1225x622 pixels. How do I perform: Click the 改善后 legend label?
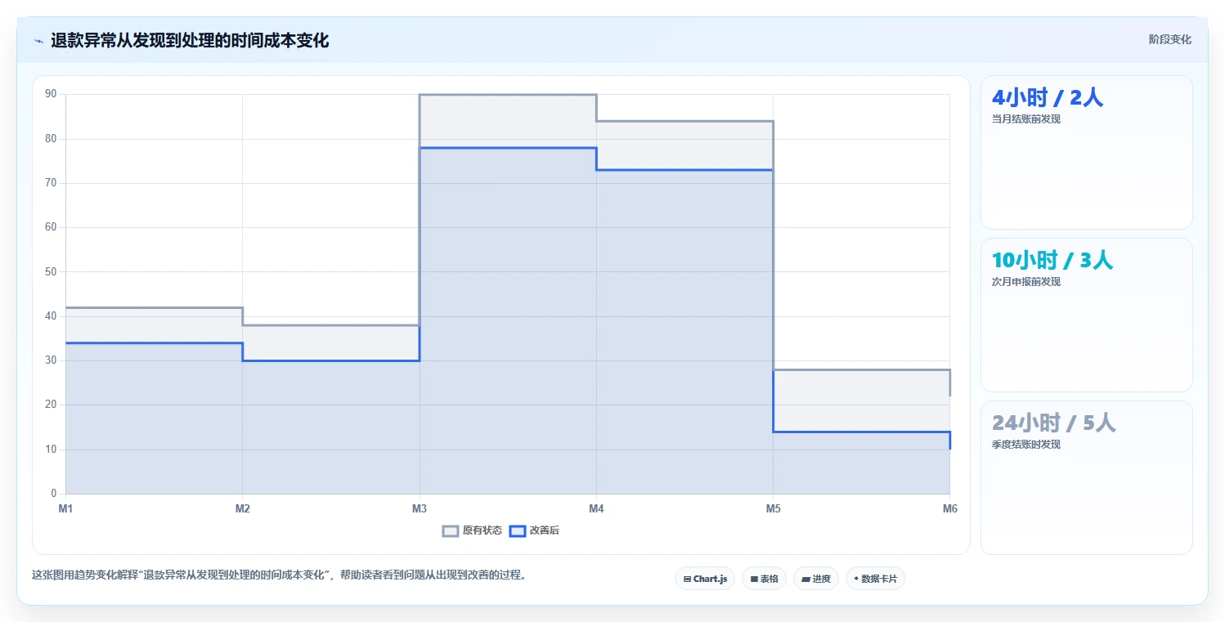pyautogui.click(x=545, y=530)
